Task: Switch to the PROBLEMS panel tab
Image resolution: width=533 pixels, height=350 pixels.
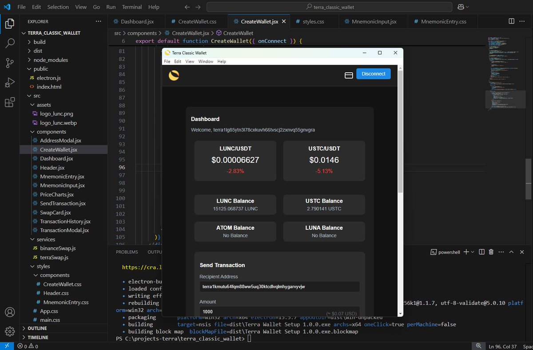Action: 127,252
